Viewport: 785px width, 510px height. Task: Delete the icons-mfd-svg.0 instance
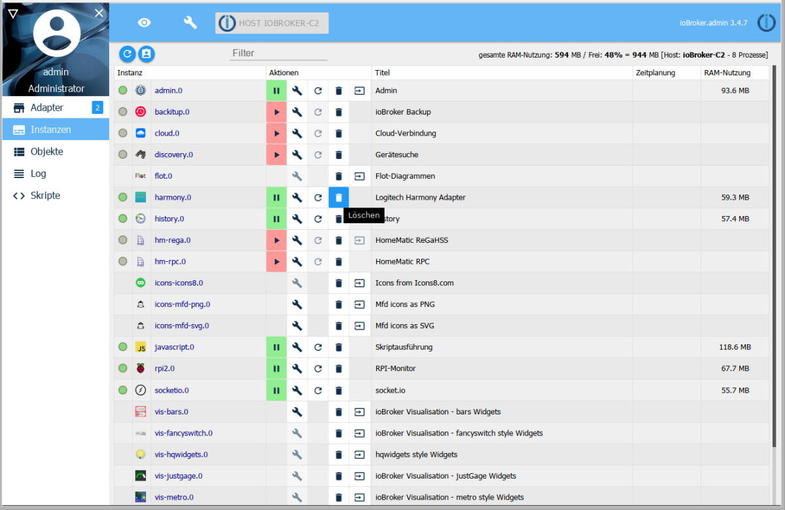[x=339, y=325]
